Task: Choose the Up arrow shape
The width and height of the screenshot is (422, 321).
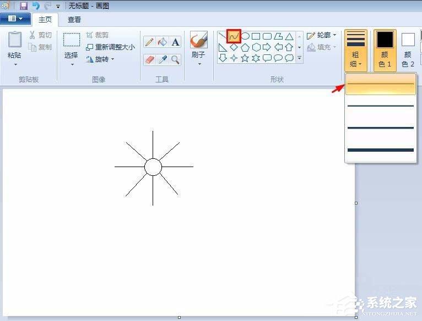Action: (289, 47)
